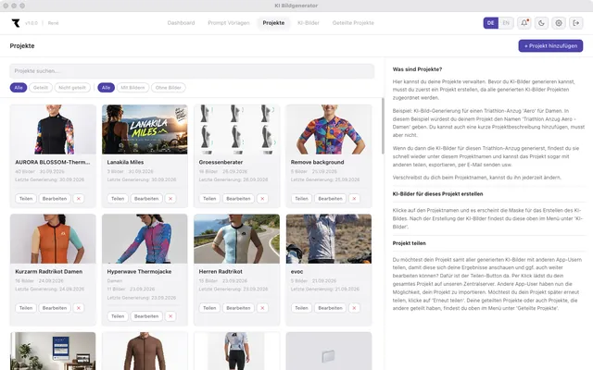The image size is (593, 370).
Task: Share the Lanakila Miles project
Action: click(x=118, y=199)
